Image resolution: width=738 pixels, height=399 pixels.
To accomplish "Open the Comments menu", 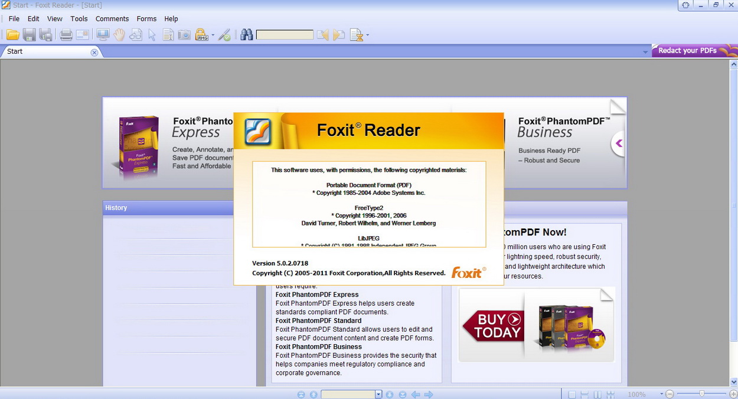I will coord(112,19).
